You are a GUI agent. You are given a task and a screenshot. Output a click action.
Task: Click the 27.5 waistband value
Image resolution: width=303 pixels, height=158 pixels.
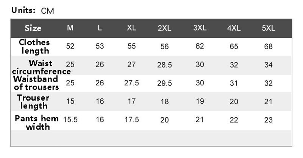click(x=131, y=83)
